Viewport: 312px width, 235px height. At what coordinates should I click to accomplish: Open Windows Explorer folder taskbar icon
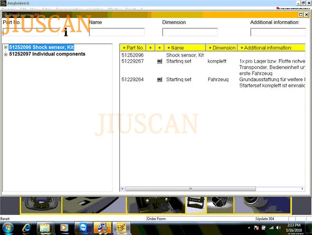pyautogui.click(x=45, y=228)
